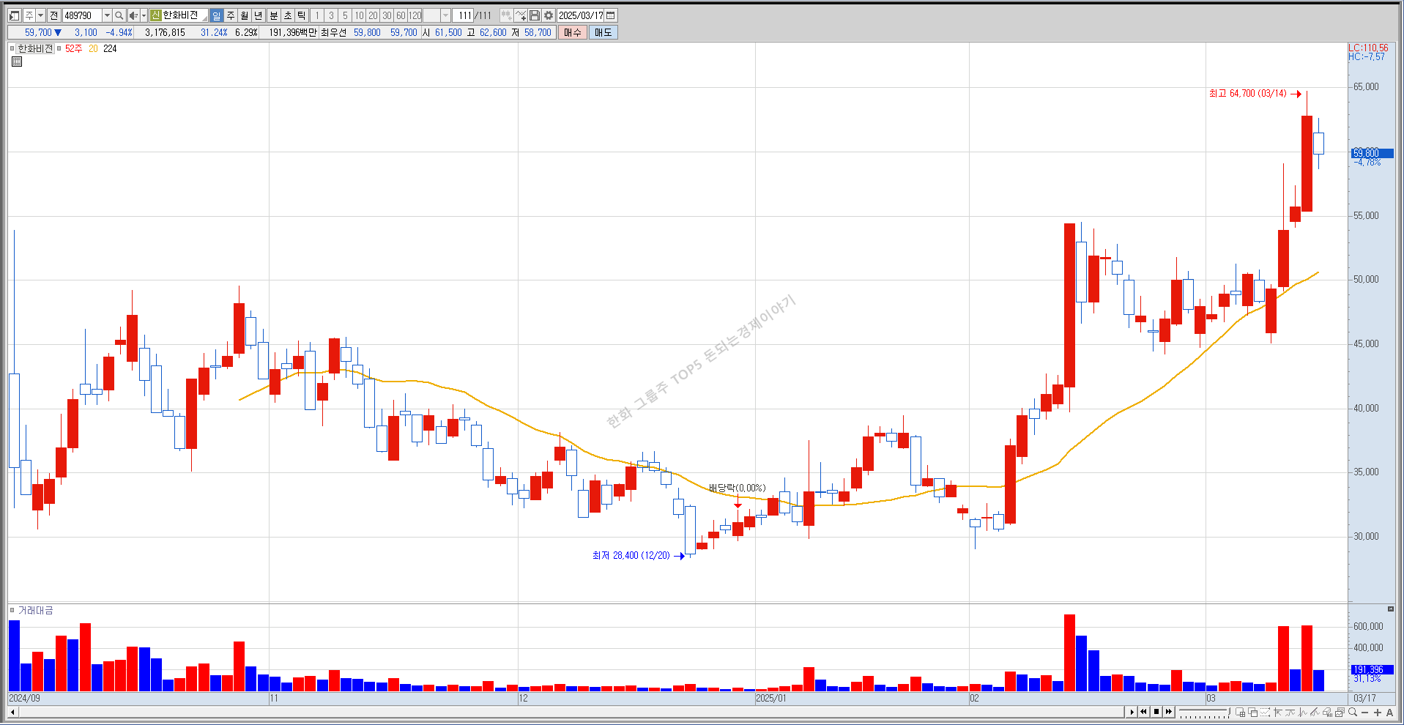Select the 3 interval button
Image resolution: width=1404 pixels, height=725 pixels.
click(331, 15)
